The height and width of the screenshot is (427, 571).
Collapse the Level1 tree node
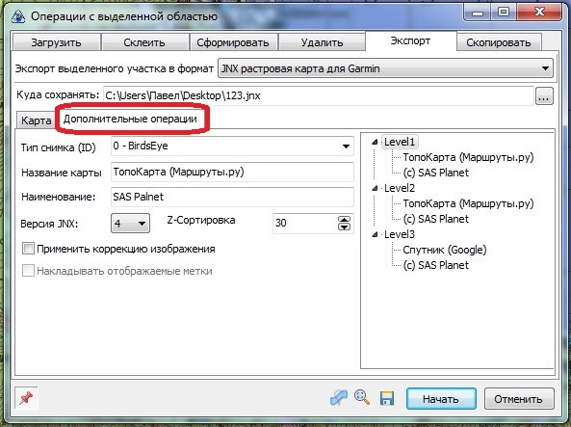[375, 143]
